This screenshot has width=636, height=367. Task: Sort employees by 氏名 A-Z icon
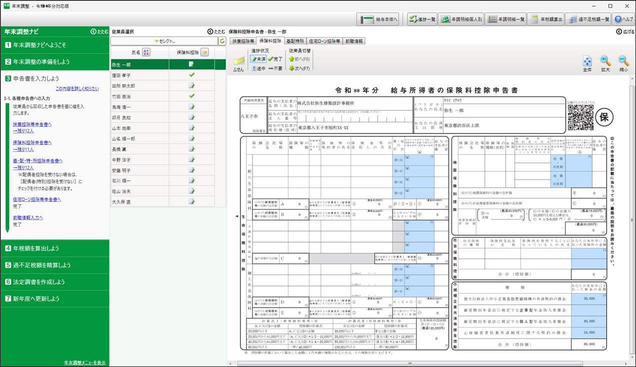point(146,52)
